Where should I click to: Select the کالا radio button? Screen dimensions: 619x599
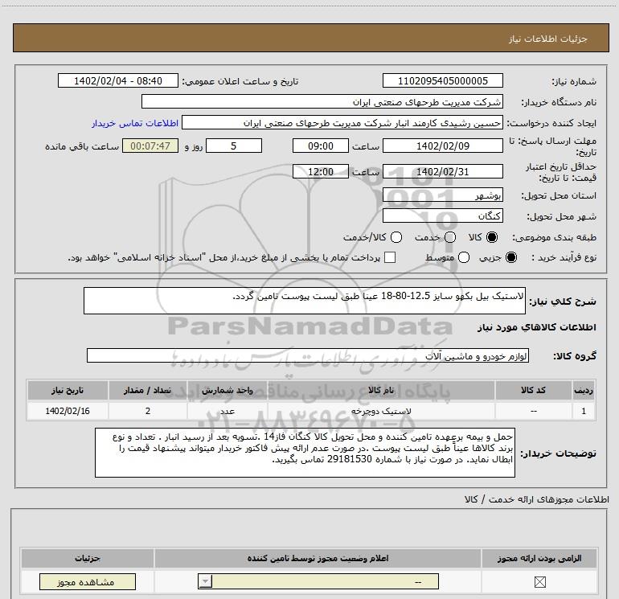point(492,237)
